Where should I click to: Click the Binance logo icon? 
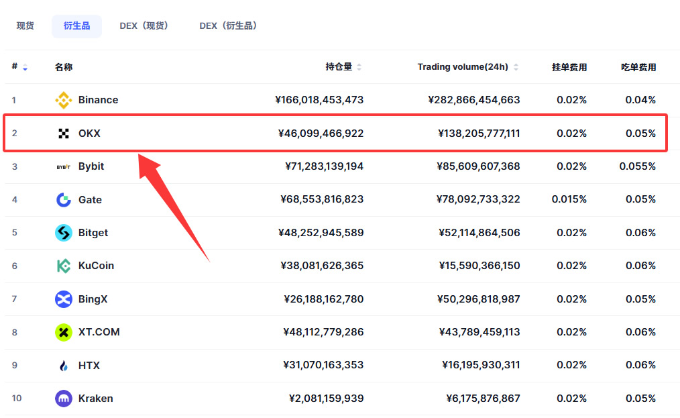pos(64,100)
